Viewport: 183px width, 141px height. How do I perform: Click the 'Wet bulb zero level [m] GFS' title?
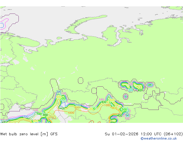tap(29, 134)
